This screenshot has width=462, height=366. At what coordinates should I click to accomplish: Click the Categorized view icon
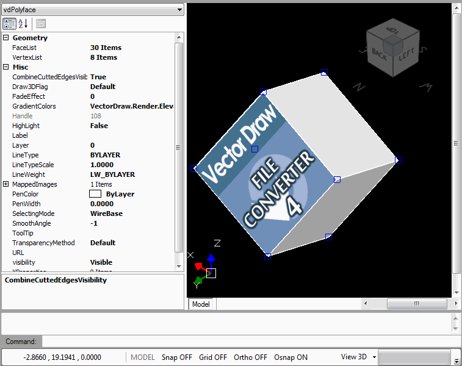(x=9, y=24)
